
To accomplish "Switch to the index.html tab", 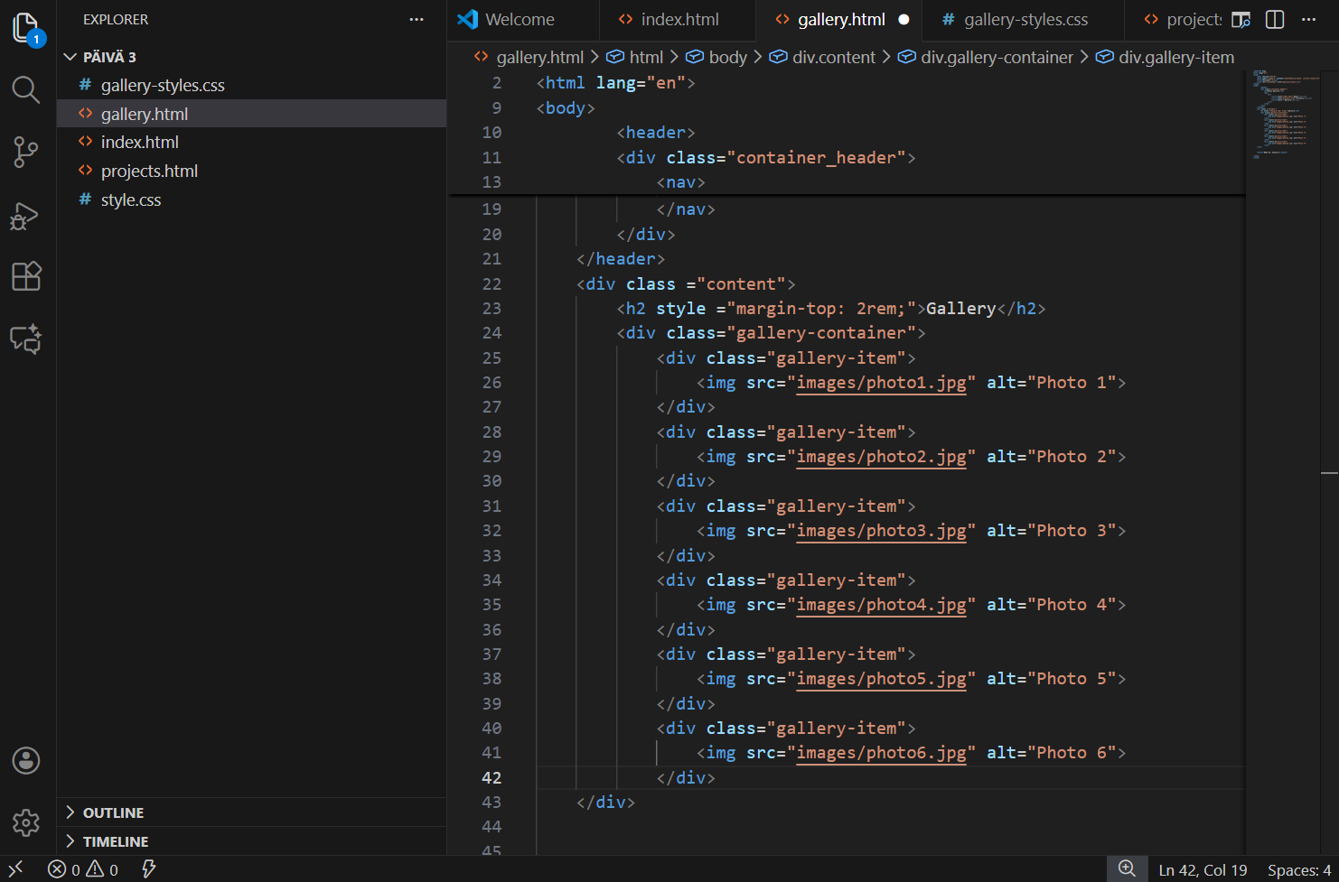I will point(677,19).
